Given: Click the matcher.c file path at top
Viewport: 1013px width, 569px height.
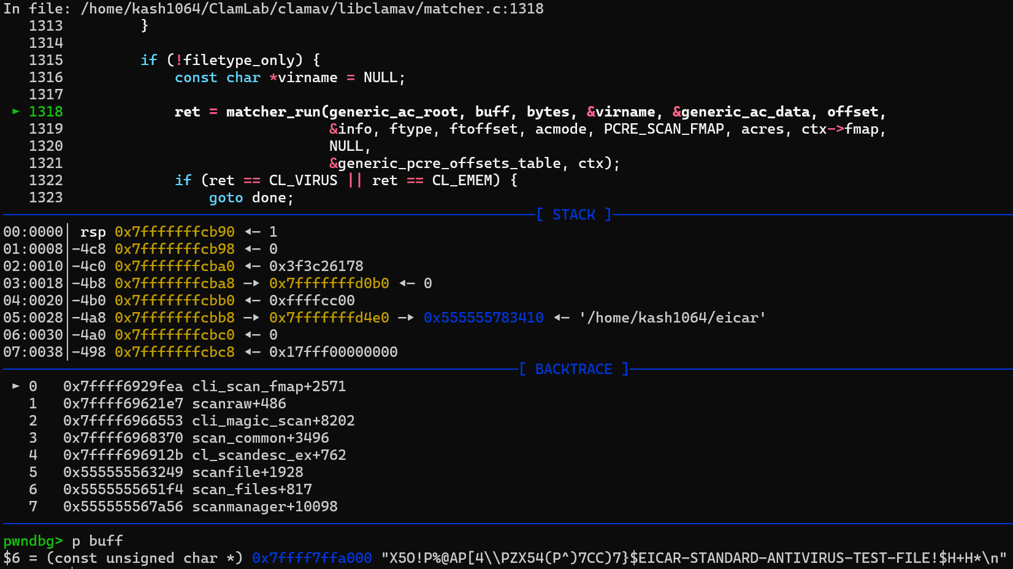Looking at the screenshot, I should (x=312, y=9).
